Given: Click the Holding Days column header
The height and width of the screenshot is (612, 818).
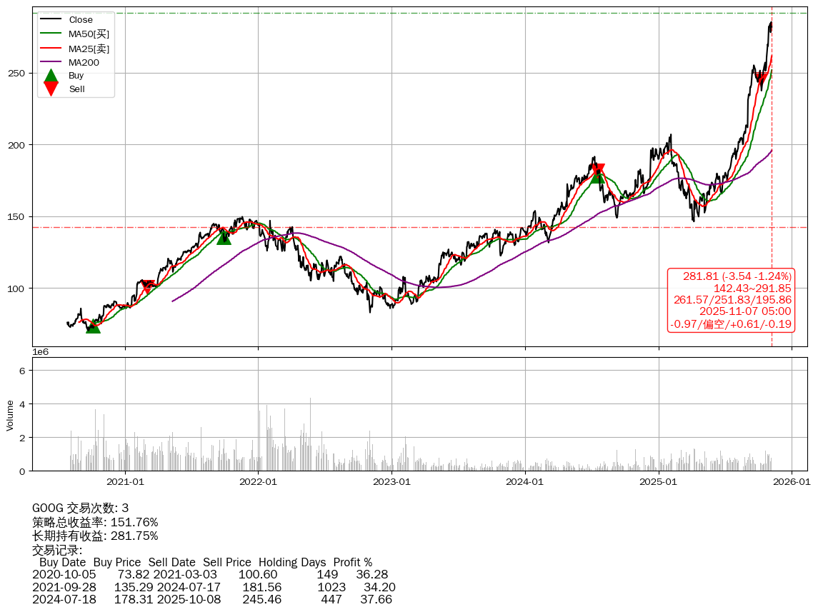Looking at the screenshot, I should coord(291,563).
